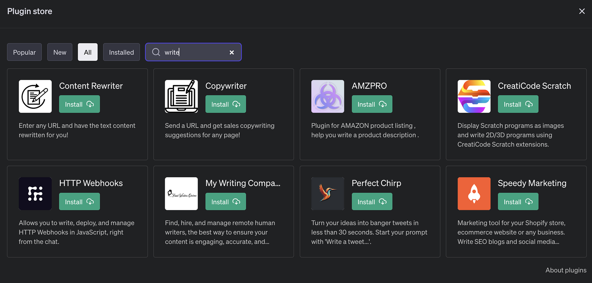The height and width of the screenshot is (283, 592).
Task: Click the AMZPRO biohazard logo
Action: click(327, 96)
